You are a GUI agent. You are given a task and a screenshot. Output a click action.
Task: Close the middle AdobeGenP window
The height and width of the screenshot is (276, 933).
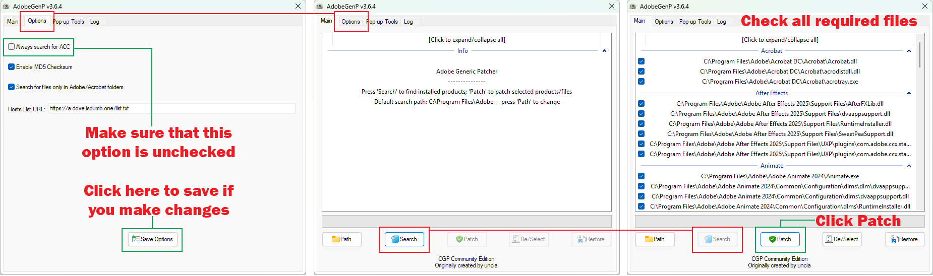(612, 7)
